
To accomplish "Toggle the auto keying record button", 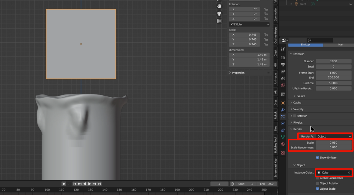I will point(64,184).
